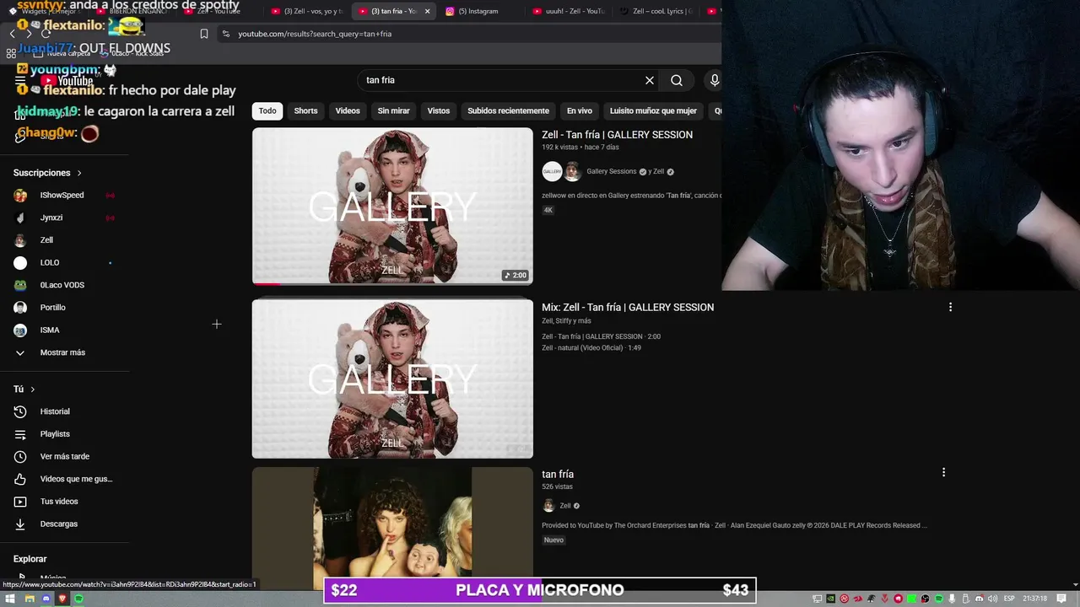The width and height of the screenshot is (1080, 607).
Task: Open Discord from the Windows taskbar
Action: coord(46,599)
